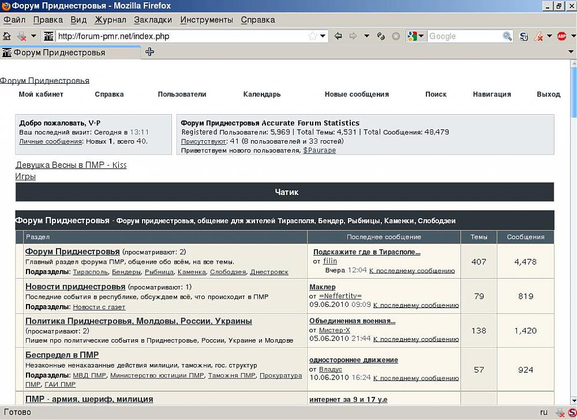Click the Чатик bar
The image size is (577, 420).
click(x=286, y=192)
